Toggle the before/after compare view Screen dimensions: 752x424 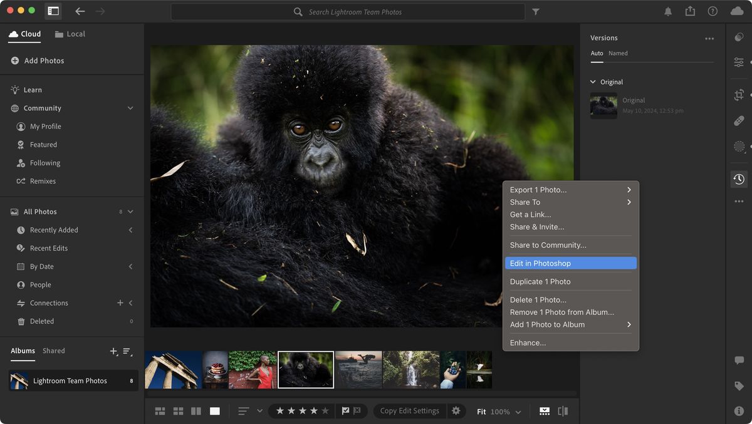coord(562,410)
